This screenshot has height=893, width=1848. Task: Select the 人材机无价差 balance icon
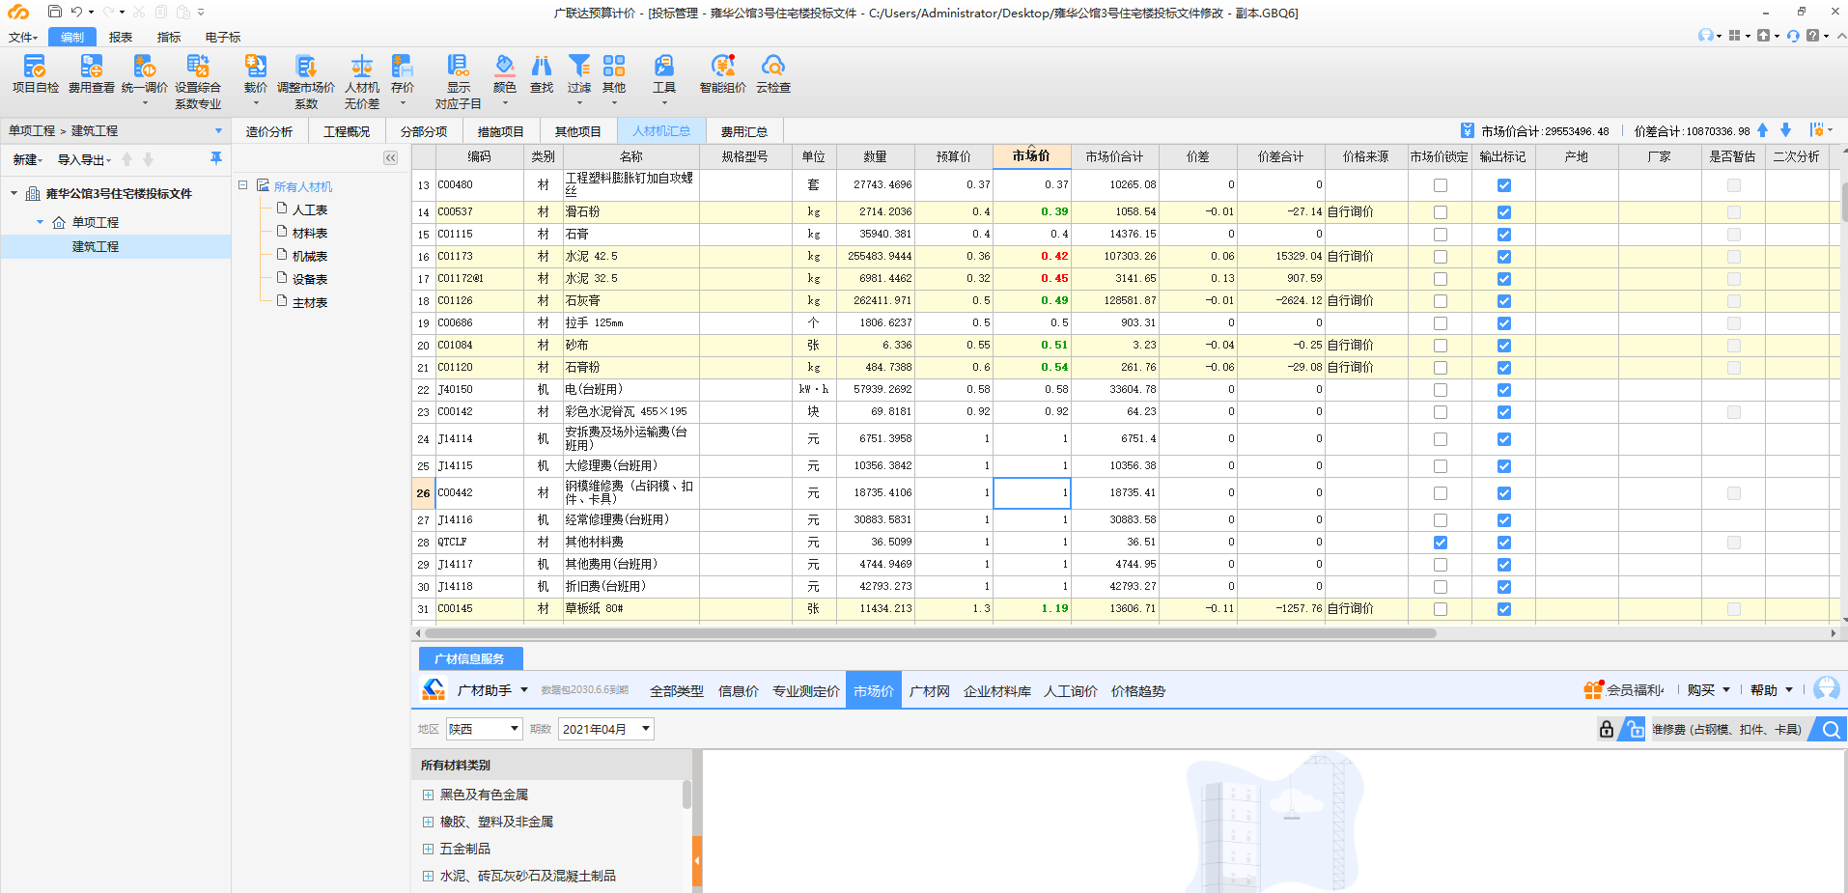click(x=362, y=81)
